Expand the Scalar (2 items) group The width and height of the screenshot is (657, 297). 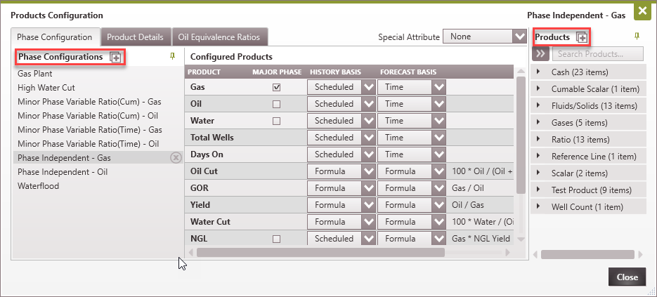tap(538, 173)
